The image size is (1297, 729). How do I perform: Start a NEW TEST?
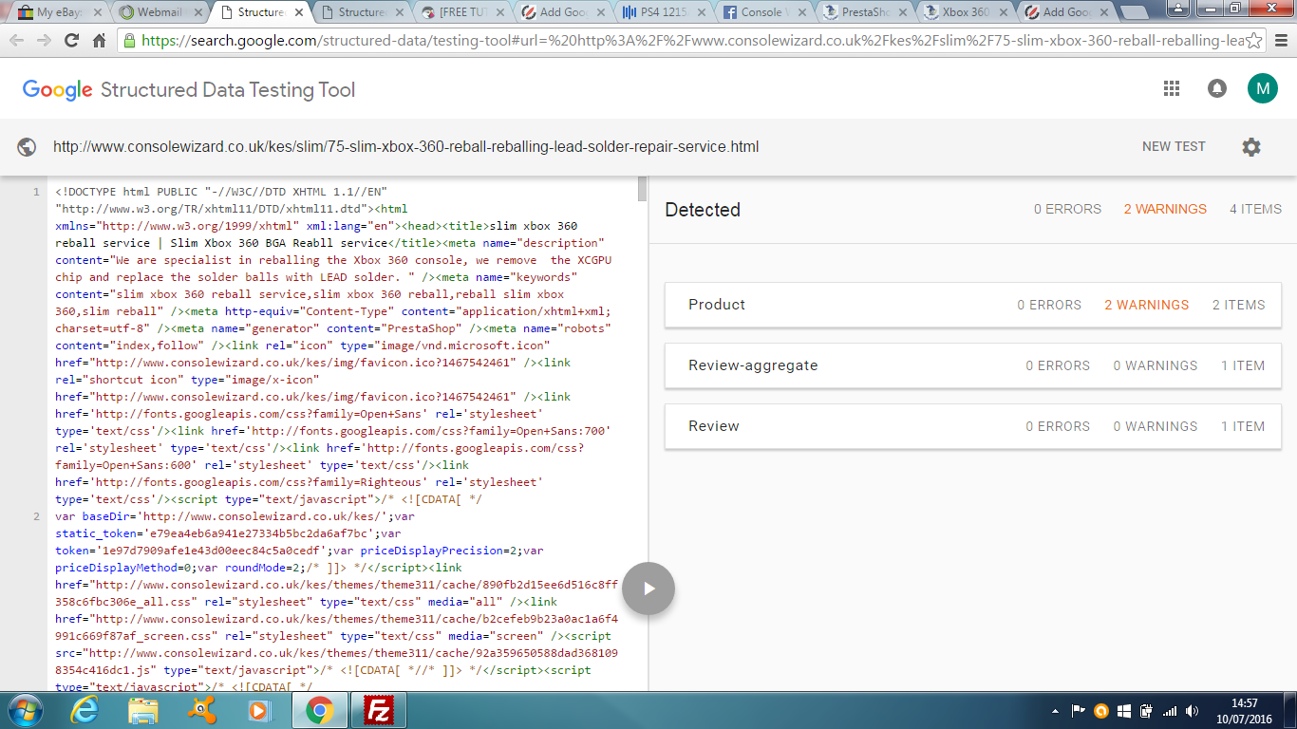pyautogui.click(x=1174, y=147)
